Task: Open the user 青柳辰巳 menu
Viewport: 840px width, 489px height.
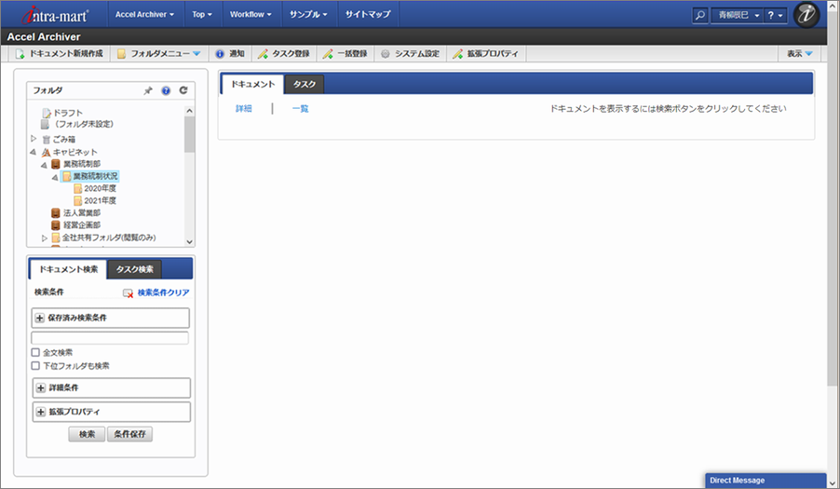Action: coord(738,15)
